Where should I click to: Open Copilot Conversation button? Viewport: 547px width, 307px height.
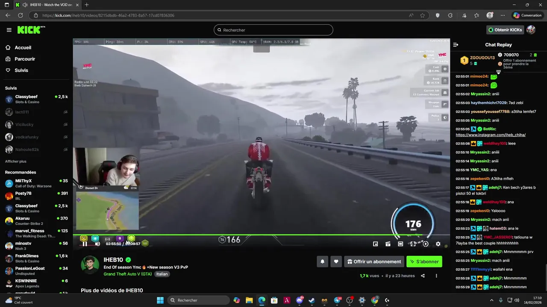click(x=527, y=15)
